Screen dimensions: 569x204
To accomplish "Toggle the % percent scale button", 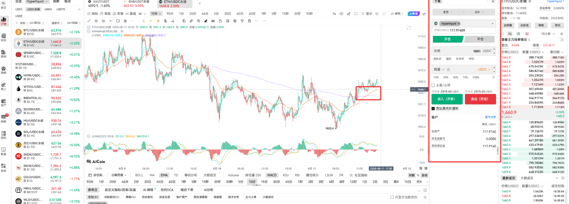I will [x=418, y=175].
